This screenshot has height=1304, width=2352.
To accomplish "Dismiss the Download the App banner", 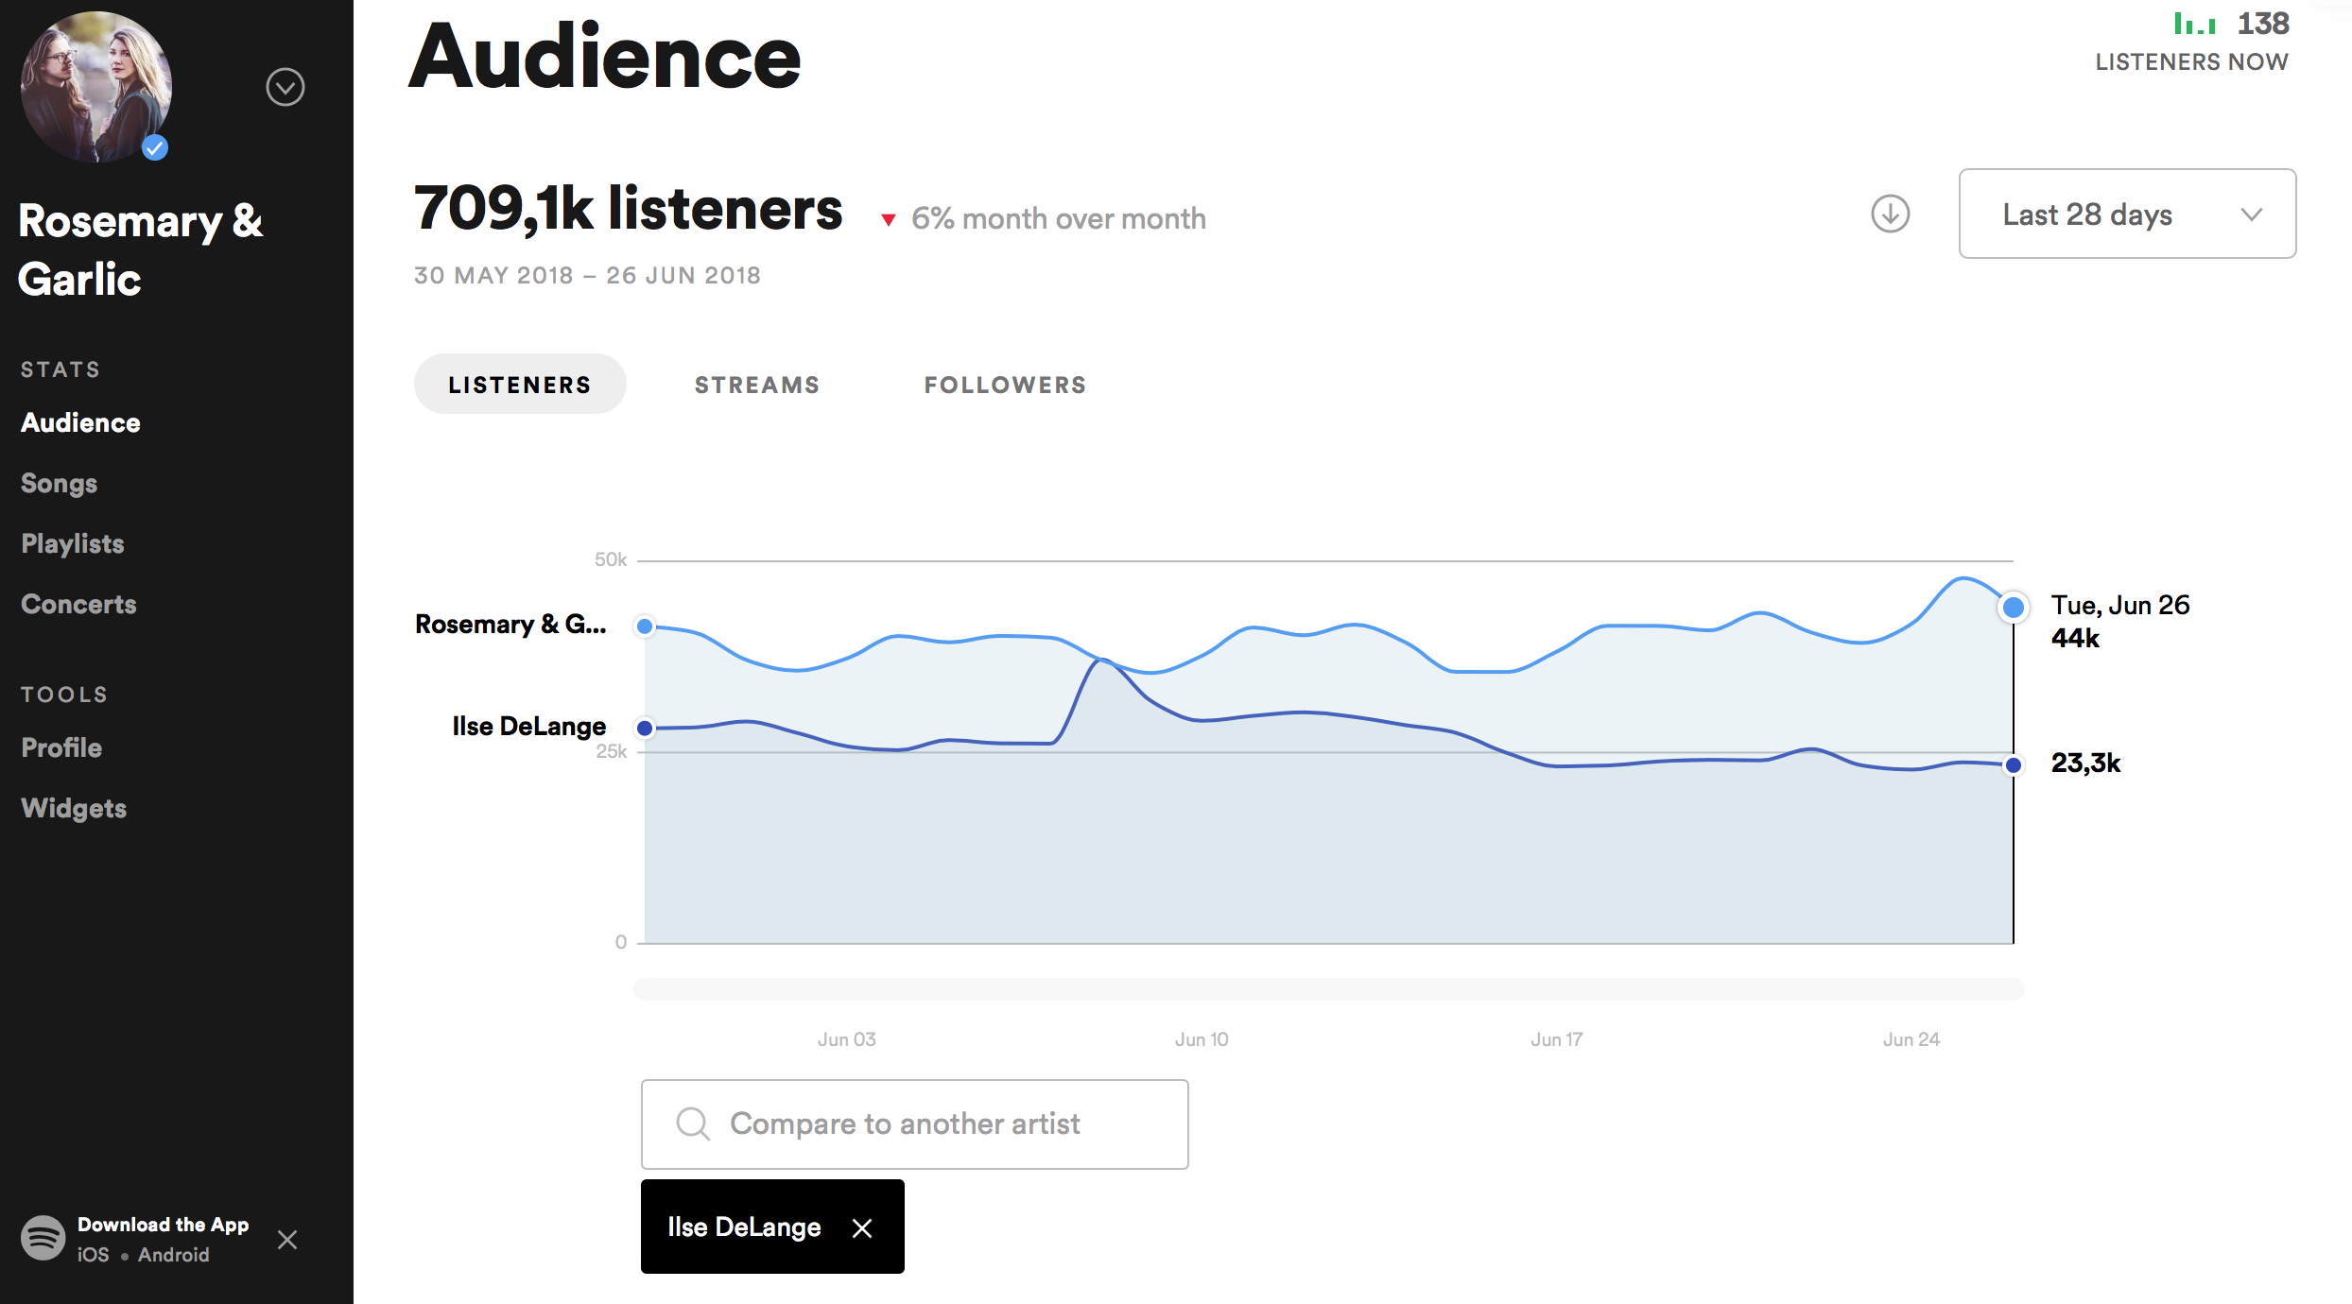I will coord(287,1240).
